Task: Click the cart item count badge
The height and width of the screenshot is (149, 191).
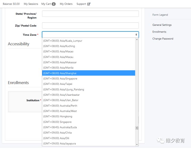Action: 54,4
